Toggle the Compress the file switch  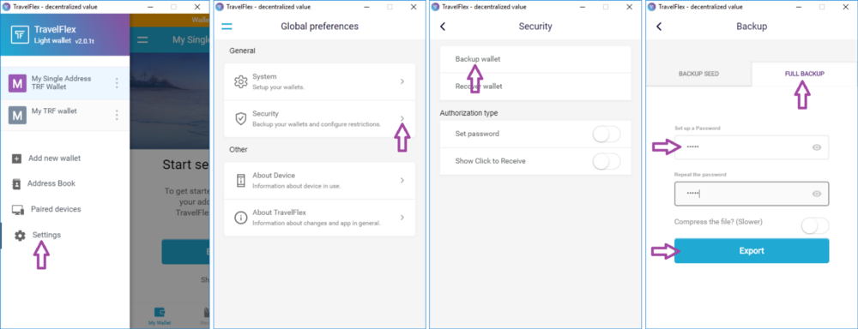tap(815, 225)
